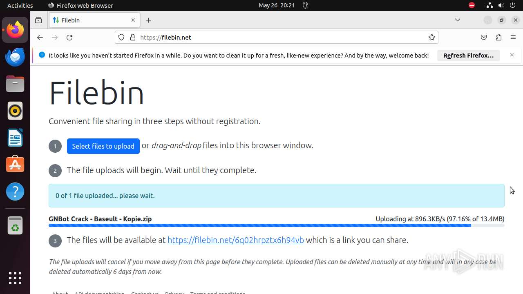Open Firefox View tab overview icon
Viewport: 523px width, 294px height.
click(38, 20)
